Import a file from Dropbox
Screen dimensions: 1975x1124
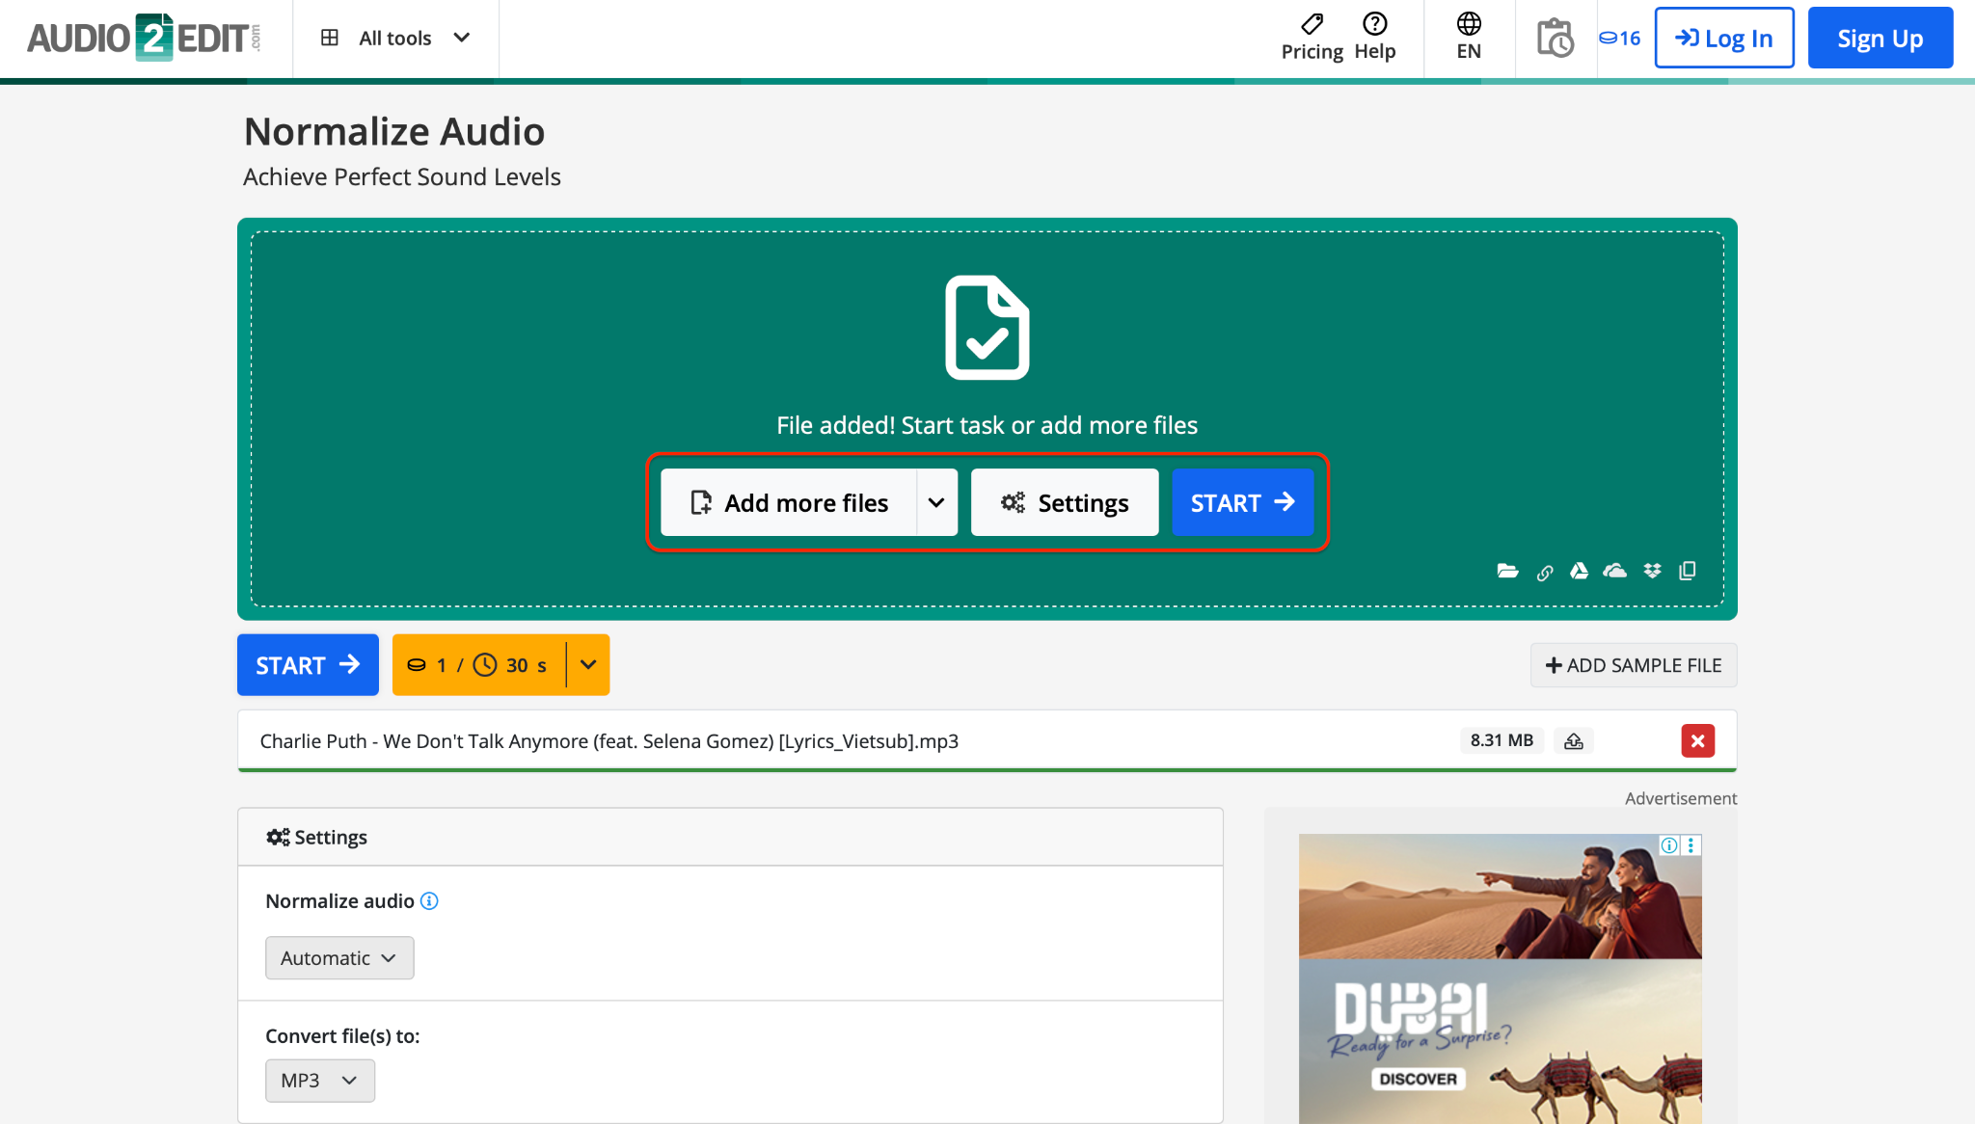pyautogui.click(x=1653, y=572)
